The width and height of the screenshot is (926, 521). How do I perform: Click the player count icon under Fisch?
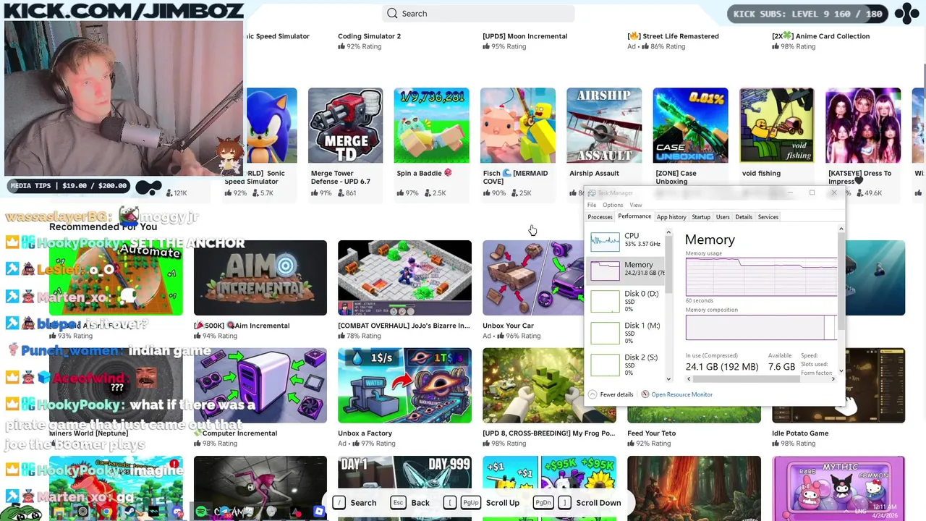point(515,193)
